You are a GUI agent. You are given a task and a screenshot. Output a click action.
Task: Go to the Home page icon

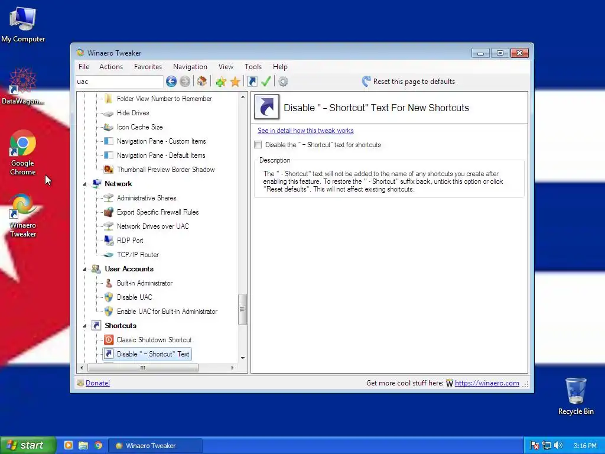point(201,82)
